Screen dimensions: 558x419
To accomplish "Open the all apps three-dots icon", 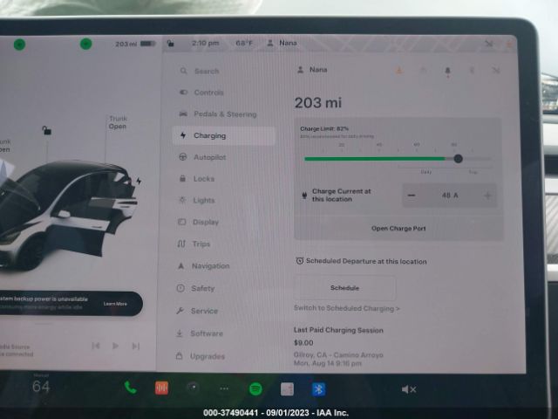I will pyautogui.click(x=224, y=388).
